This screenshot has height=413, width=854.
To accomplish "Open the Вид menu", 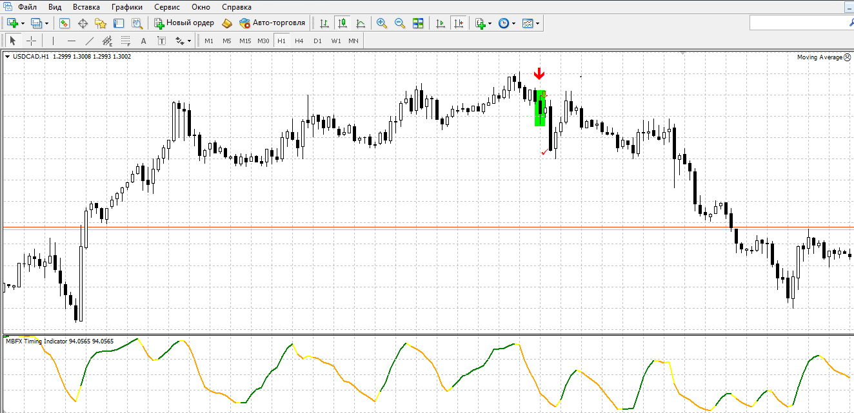I will coord(55,7).
